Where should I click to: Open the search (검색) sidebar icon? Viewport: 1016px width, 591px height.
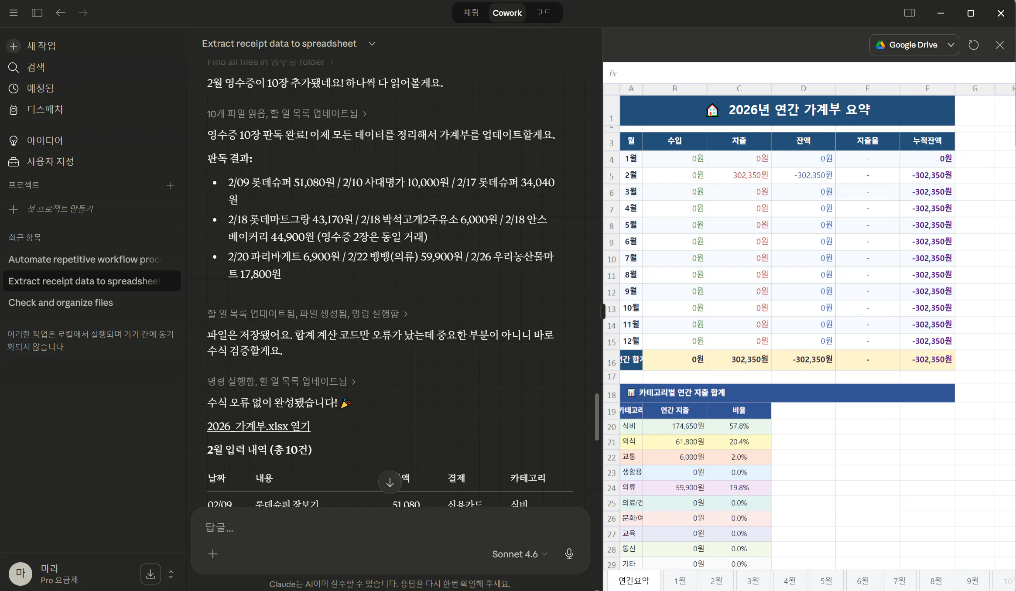[x=14, y=67]
